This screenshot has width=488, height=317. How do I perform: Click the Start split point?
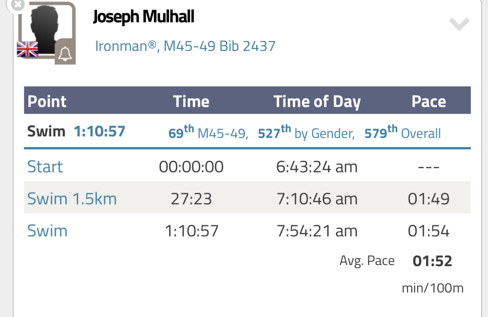point(45,167)
